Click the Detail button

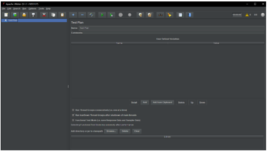134,103
